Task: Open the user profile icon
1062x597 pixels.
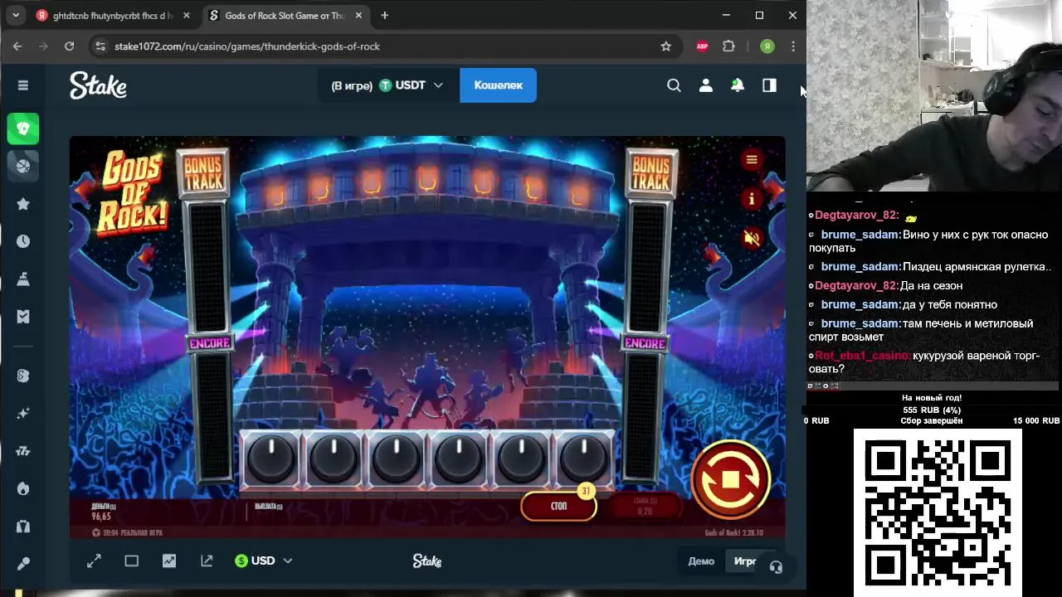Action: [705, 85]
